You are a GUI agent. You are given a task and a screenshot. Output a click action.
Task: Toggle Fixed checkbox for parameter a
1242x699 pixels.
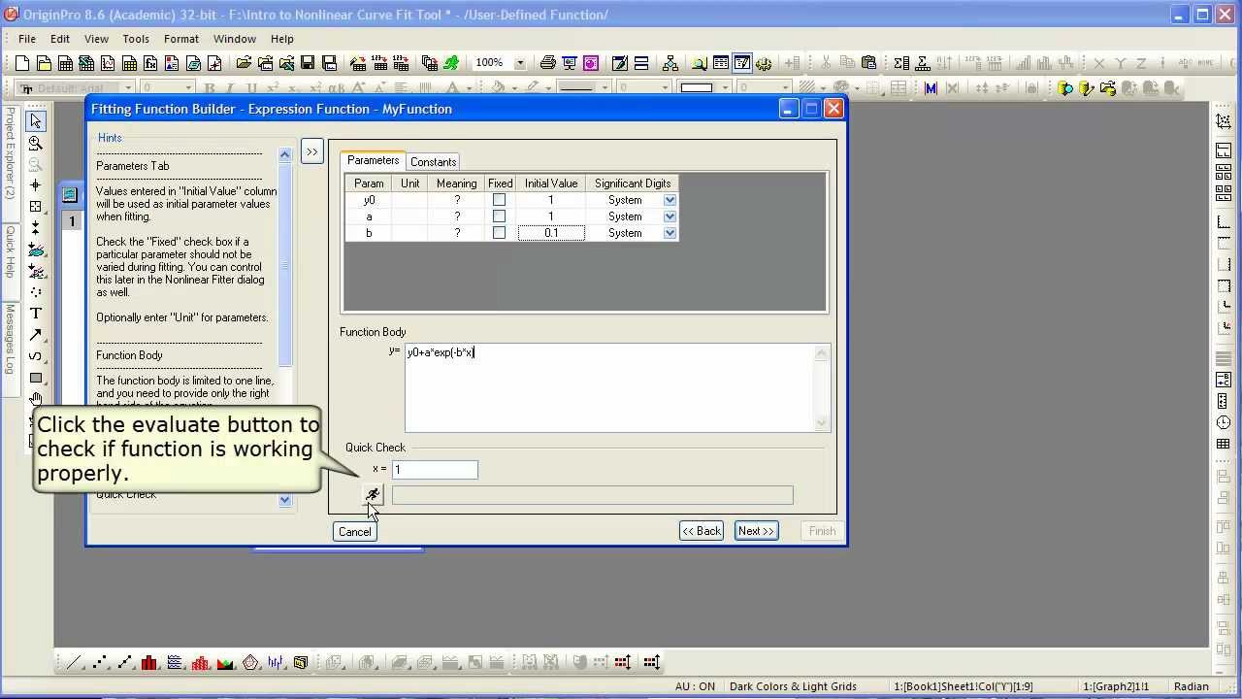(499, 216)
